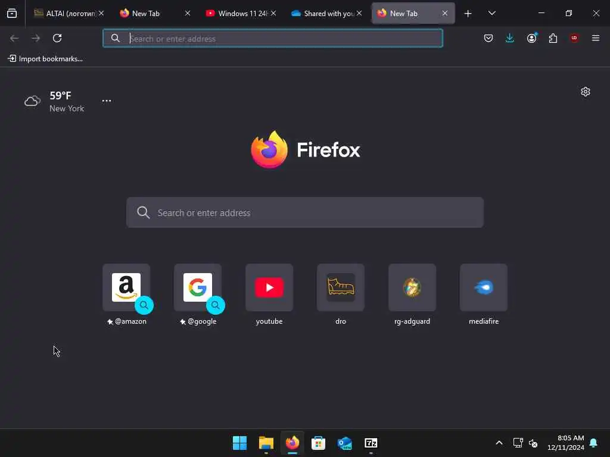
Task: Open notifications bell icon
Action: coord(594,443)
